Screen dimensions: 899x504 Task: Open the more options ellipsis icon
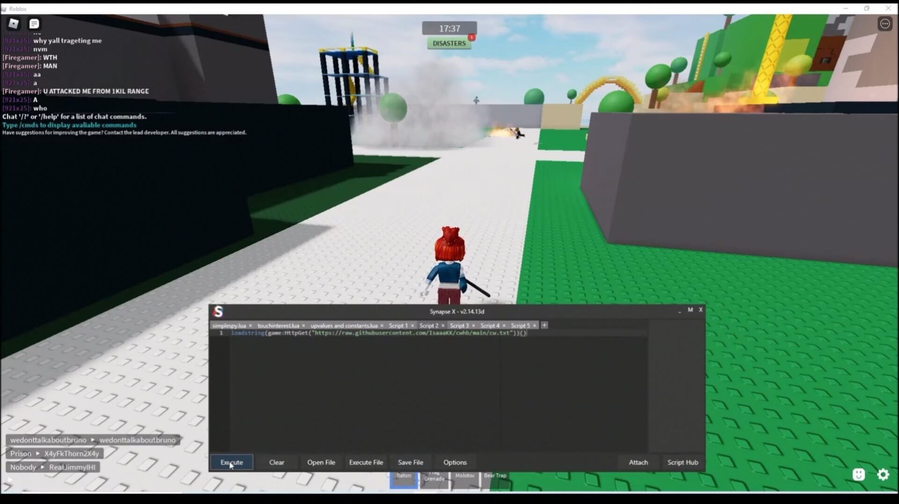tap(884, 24)
